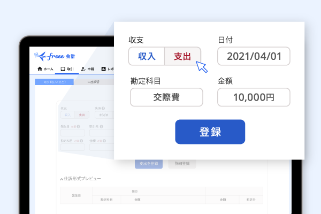Click the 取引 nav icon
Viewport: 321px width, 214px height.
coord(63,70)
